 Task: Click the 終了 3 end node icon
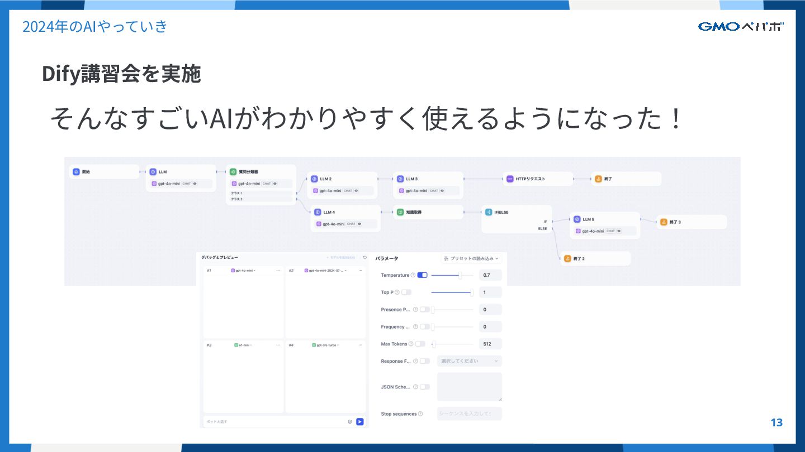664,222
